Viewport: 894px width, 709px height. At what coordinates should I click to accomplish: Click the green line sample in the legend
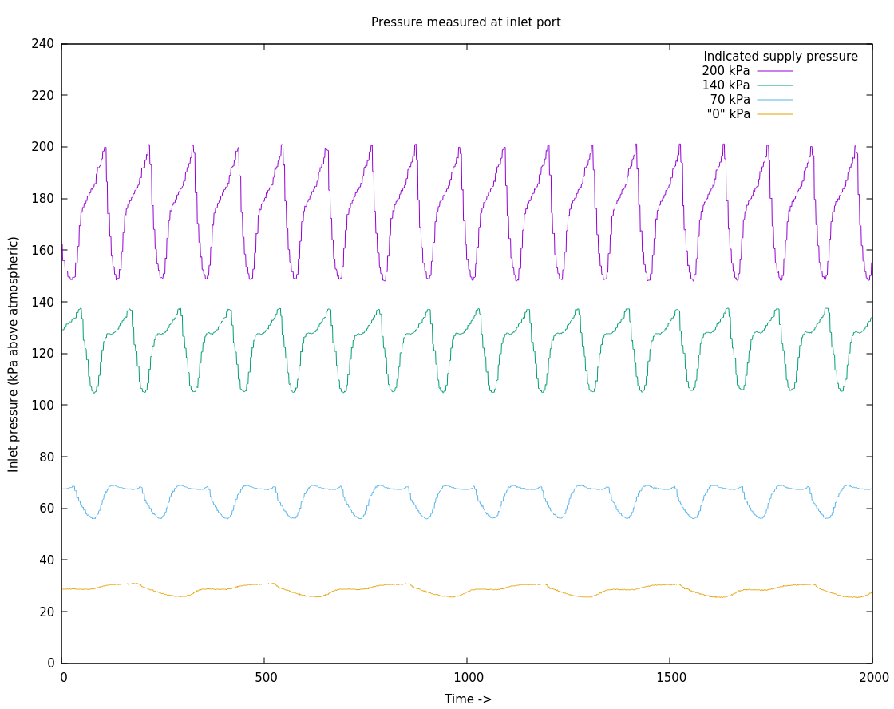pos(774,85)
